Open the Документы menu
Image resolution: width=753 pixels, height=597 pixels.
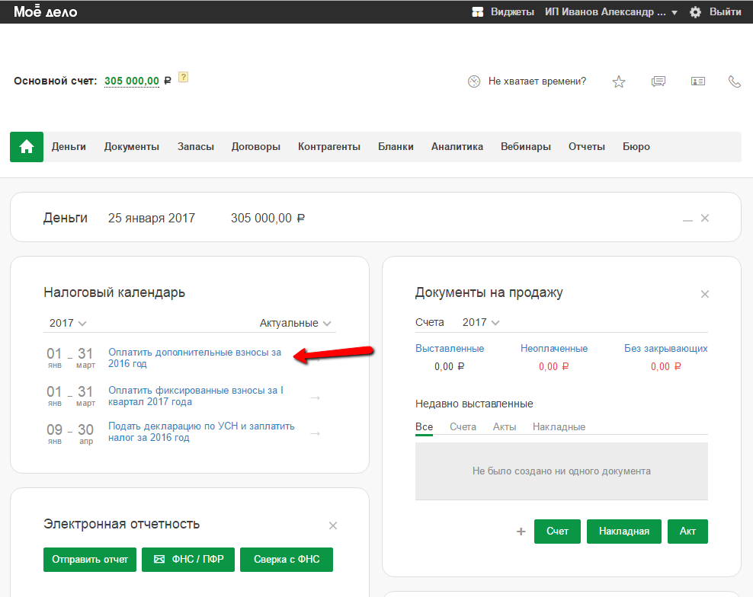[x=132, y=147]
